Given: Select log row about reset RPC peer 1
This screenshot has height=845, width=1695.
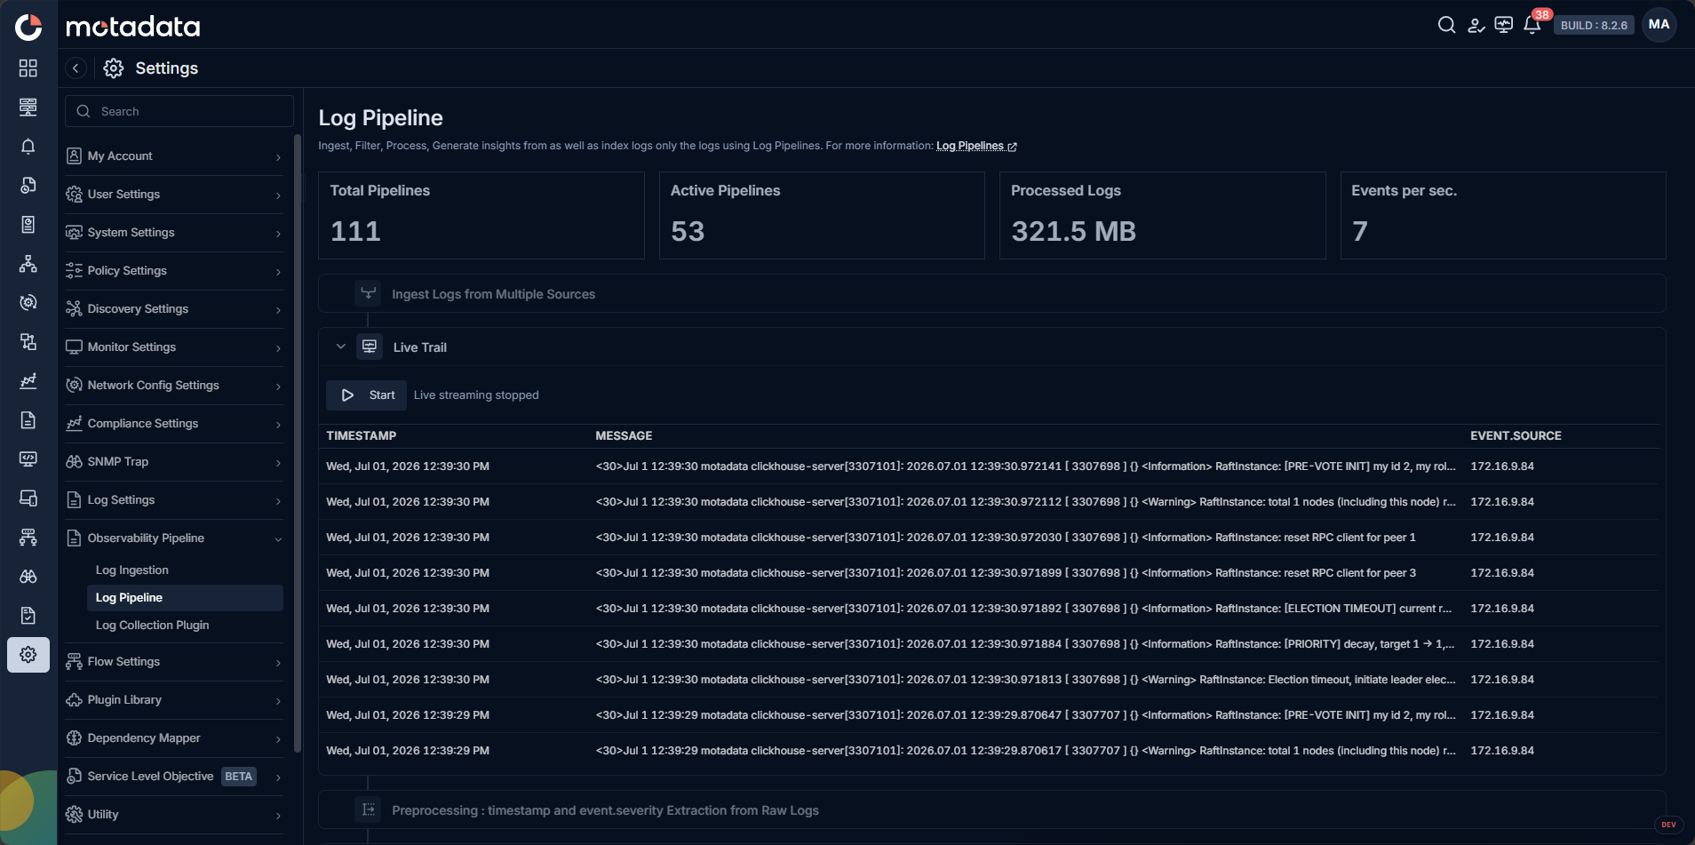Looking at the screenshot, I should (989, 538).
